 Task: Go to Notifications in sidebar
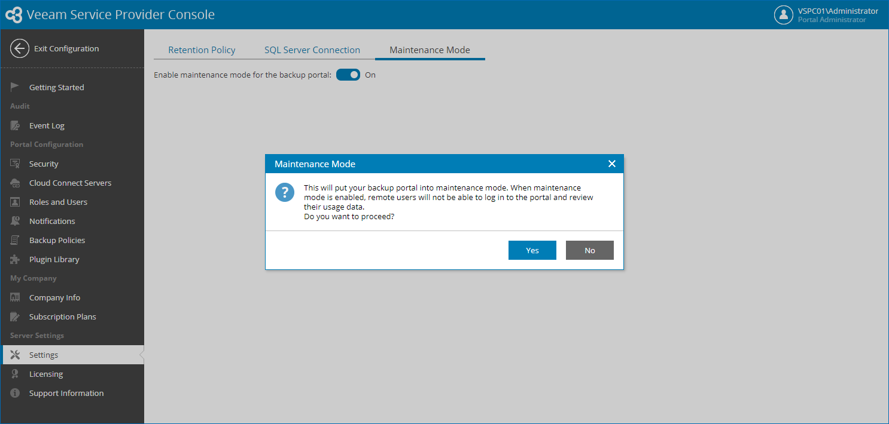point(72,221)
